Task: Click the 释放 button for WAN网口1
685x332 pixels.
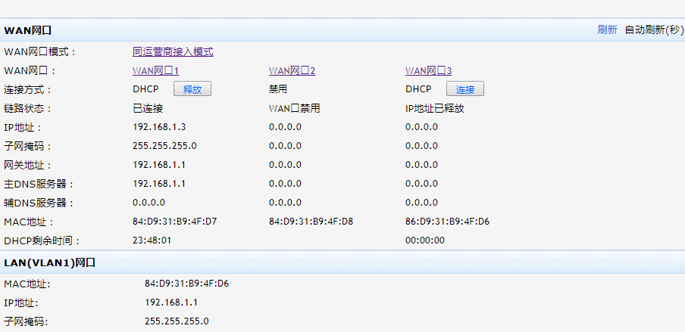Action: pyautogui.click(x=192, y=89)
